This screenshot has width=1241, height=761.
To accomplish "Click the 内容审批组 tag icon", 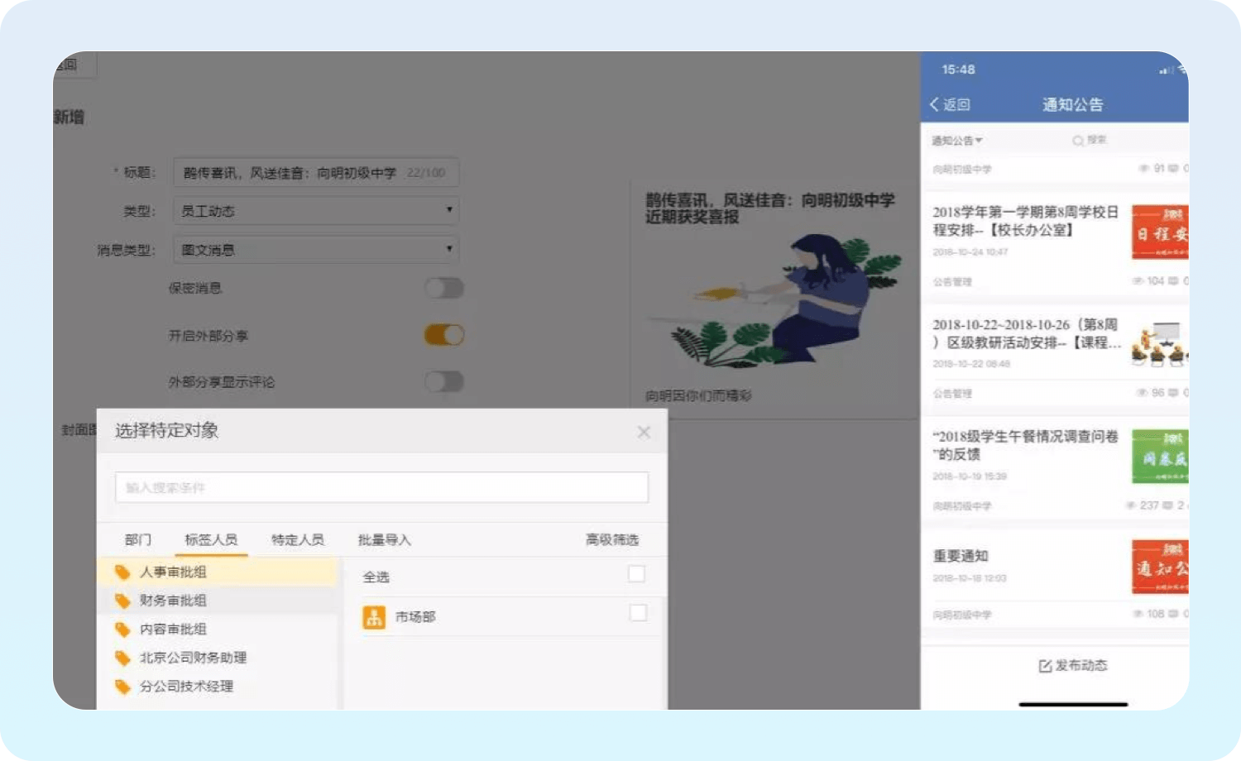I will pyautogui.click(x=122, y=629).
